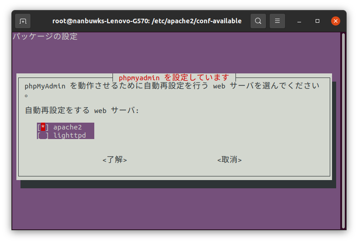The image size is (358, 243).
Task: Click the terminal vertical scrollbar
Action: pos(343,131)
